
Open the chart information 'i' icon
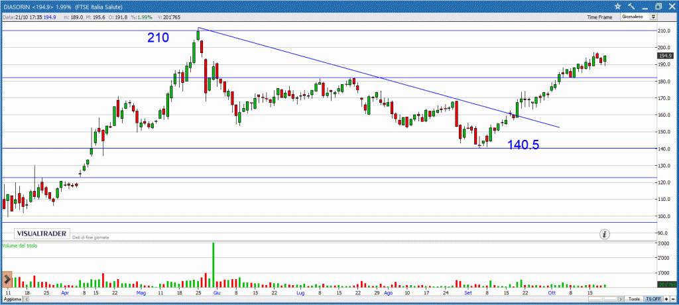(x=605, y=234)
